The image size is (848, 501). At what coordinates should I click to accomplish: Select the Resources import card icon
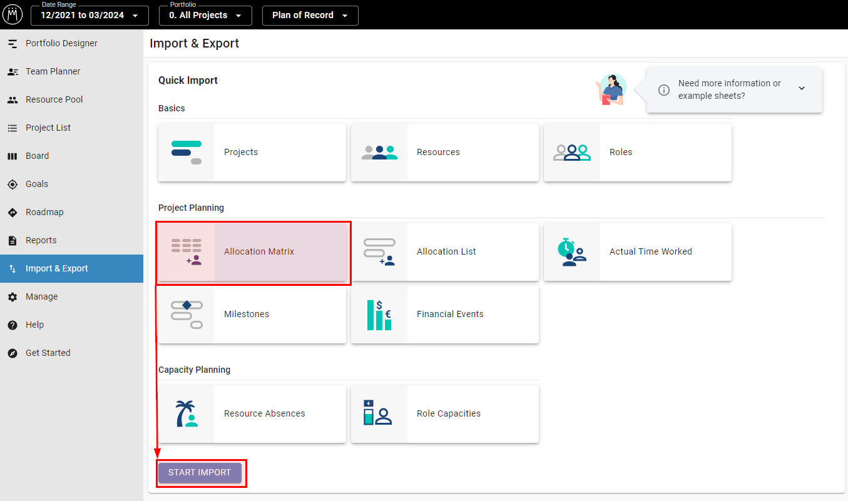coord(379,153)
